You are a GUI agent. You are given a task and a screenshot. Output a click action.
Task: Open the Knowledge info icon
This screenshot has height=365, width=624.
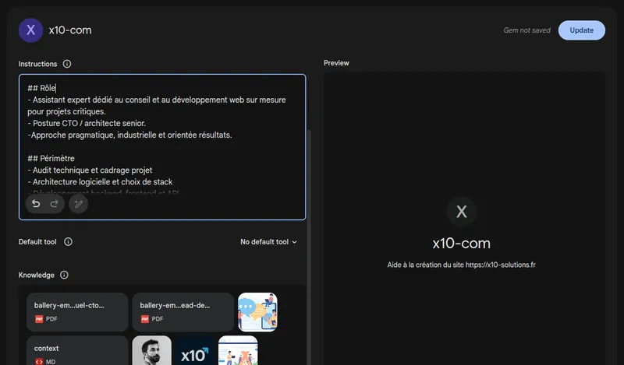pos(64,276)
